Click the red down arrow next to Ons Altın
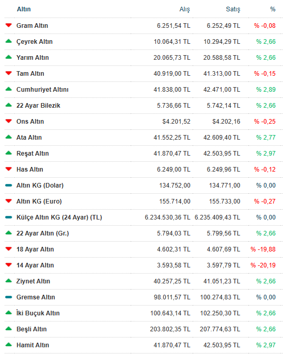Screen dimensions: 283x354 [9, 121]
